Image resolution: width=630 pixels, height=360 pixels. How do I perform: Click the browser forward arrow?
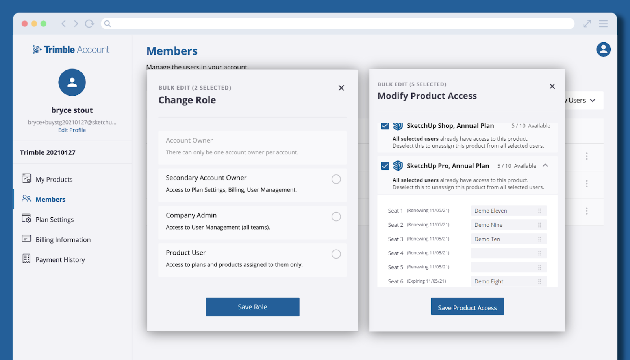(x=76, y=24)
